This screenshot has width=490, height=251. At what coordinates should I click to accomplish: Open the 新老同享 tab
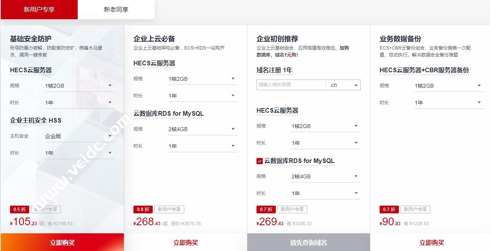[x=116, y=10]
